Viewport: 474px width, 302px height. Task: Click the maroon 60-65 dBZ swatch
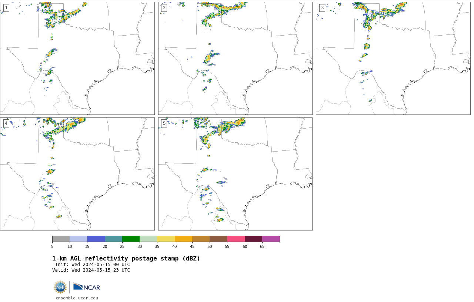(253, 239)
